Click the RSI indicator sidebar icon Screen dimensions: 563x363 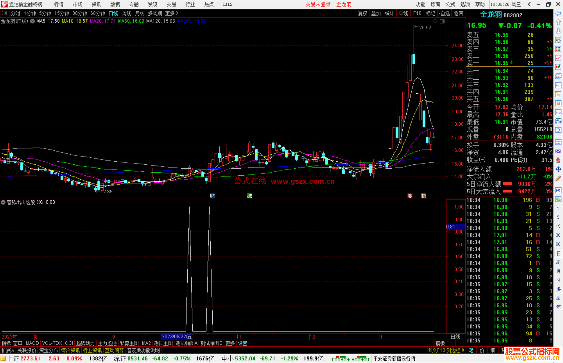pos(558,151)
